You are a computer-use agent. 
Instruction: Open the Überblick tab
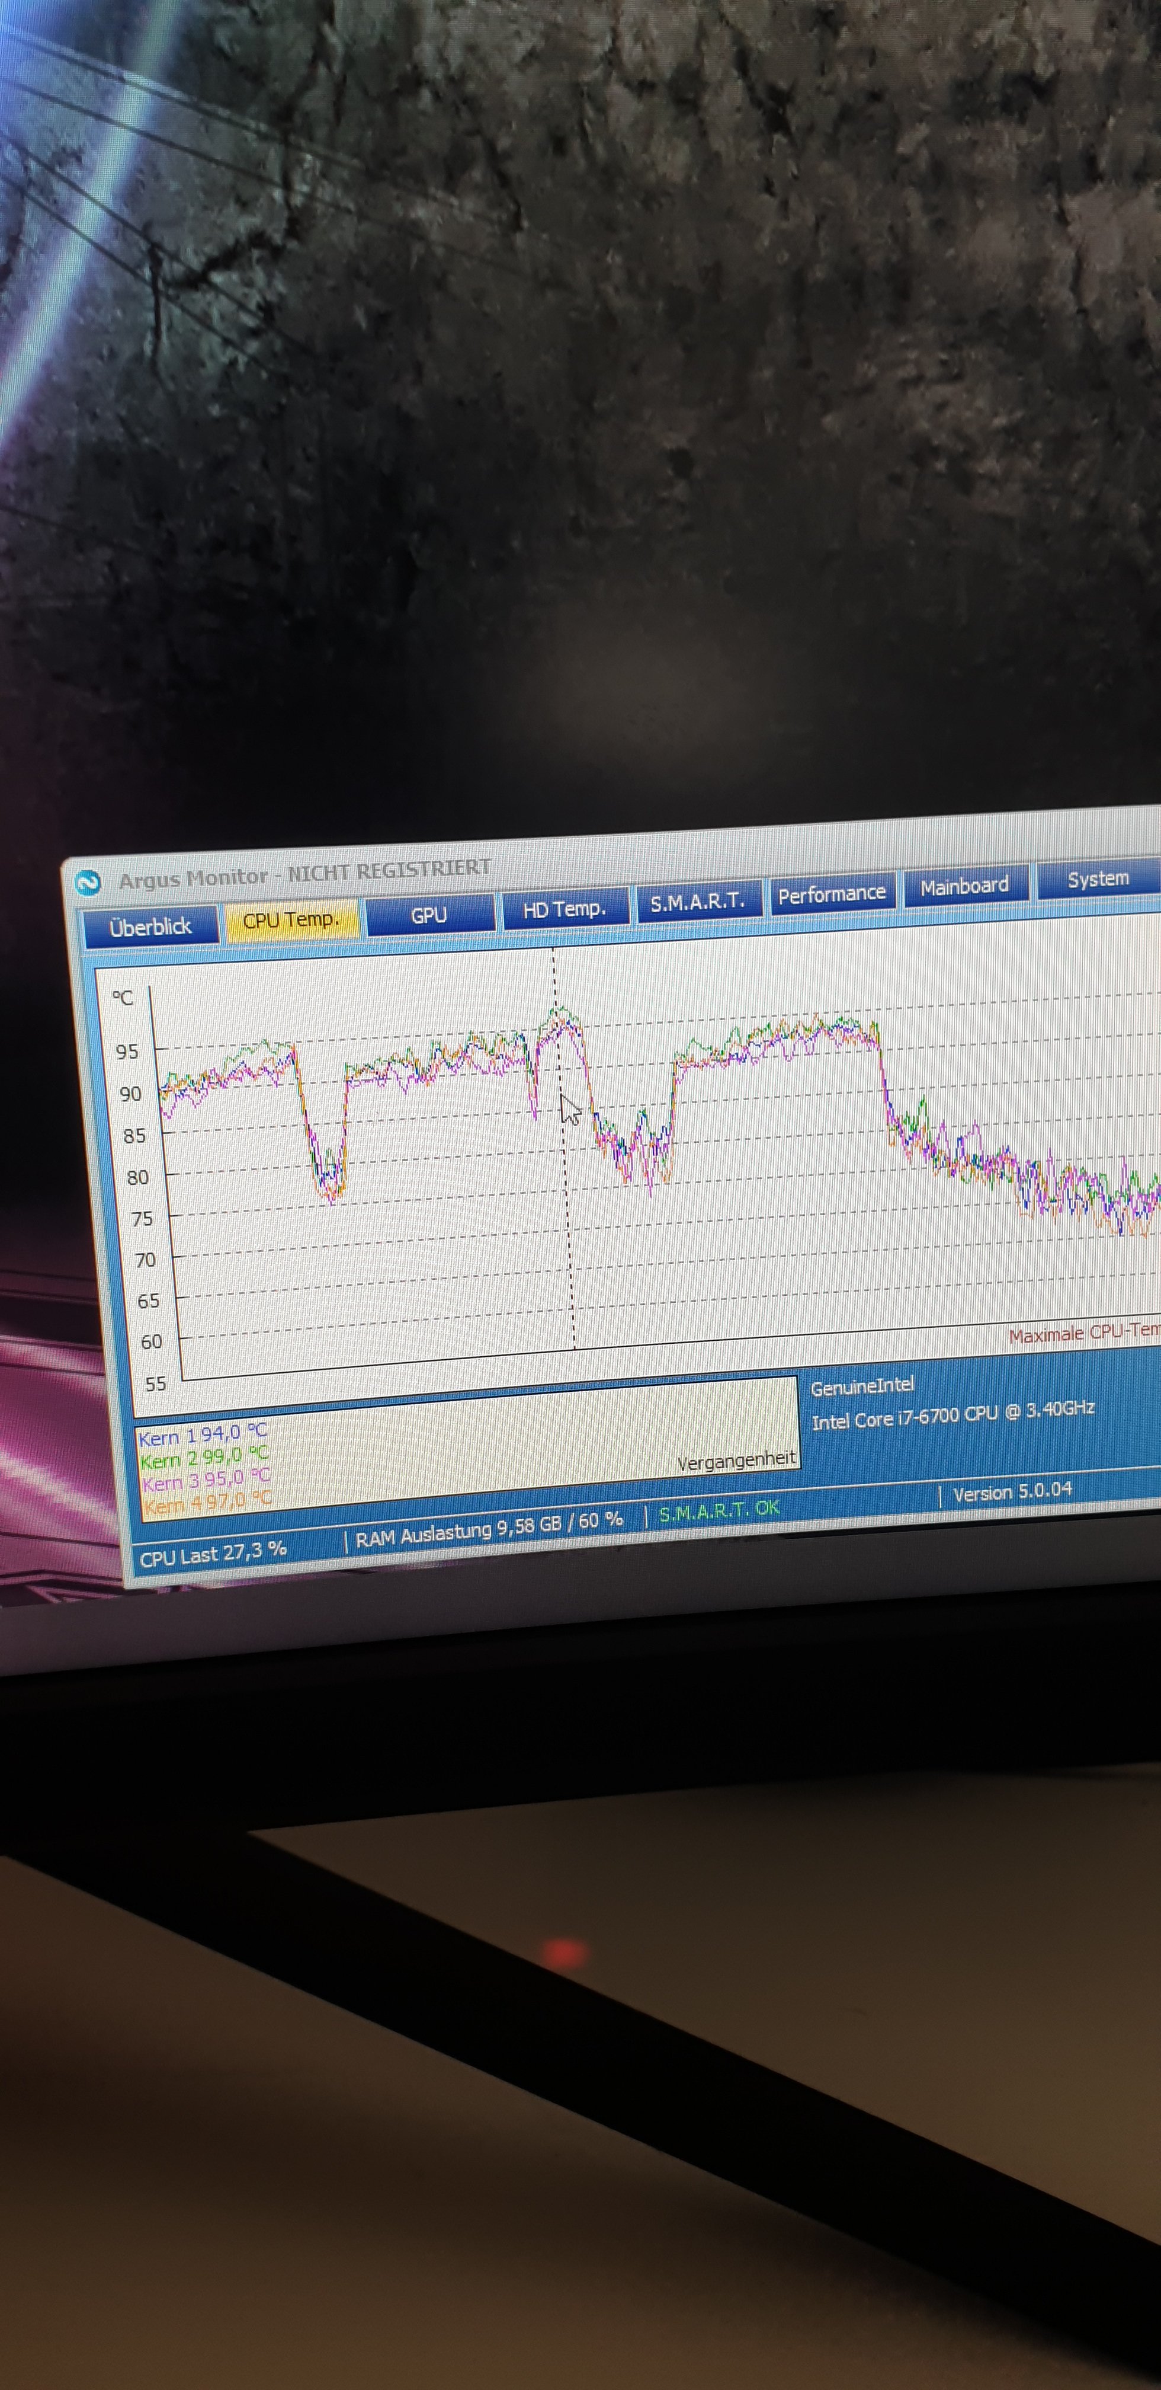click(150, 927)
